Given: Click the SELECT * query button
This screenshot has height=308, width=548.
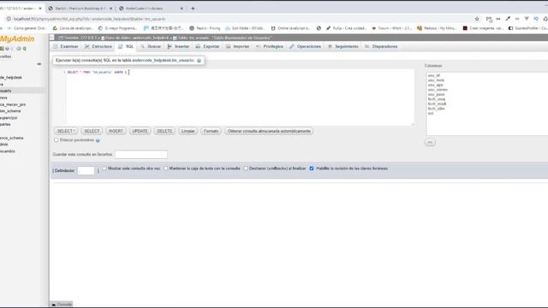Looking at the screenshot, I should pyautogui.click(x=66, y=131).
